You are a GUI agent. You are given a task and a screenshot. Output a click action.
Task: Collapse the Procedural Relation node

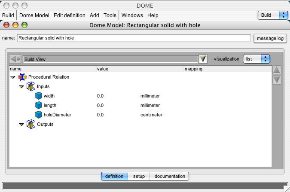pyautogui.click(x=13, y=77)
